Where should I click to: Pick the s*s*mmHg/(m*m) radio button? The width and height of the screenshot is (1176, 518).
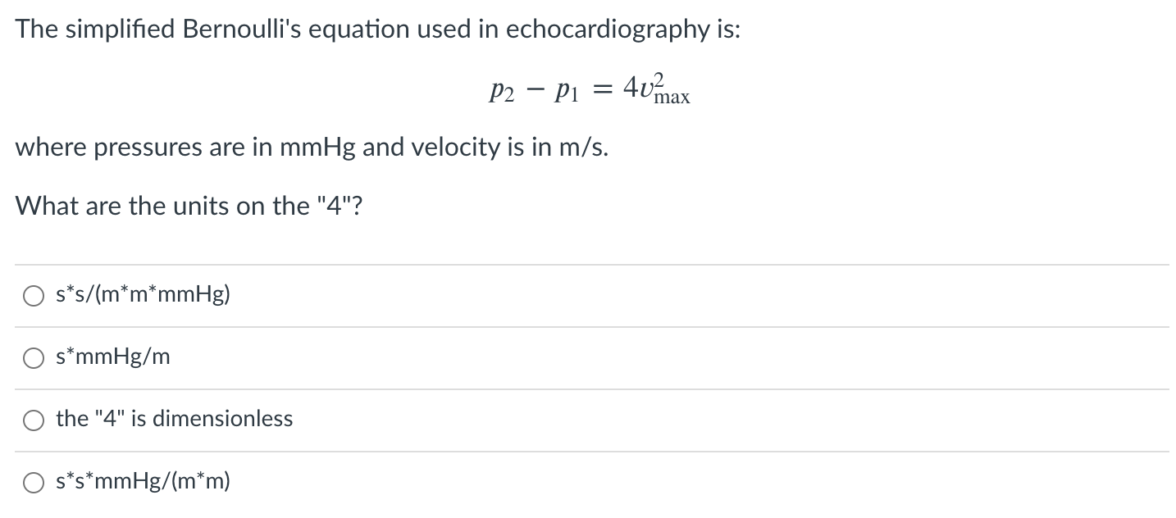click(x=34, y=482)
